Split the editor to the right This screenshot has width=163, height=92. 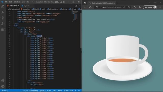click(x=76, y=6)
